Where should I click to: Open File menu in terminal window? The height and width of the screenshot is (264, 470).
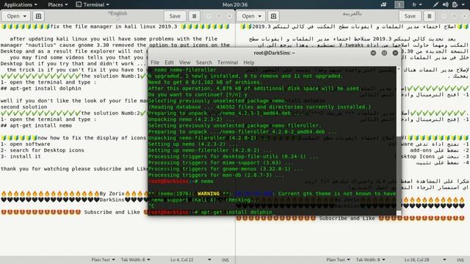[155, 62]
